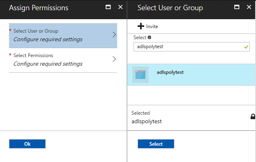Maximize the Select User or Group blade
The height and width of the screenshot is (162, 256).
click(x=237, y=7)
